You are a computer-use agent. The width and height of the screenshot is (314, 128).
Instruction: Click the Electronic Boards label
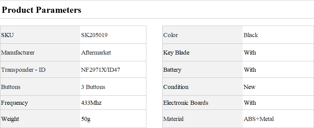(186, 103)
